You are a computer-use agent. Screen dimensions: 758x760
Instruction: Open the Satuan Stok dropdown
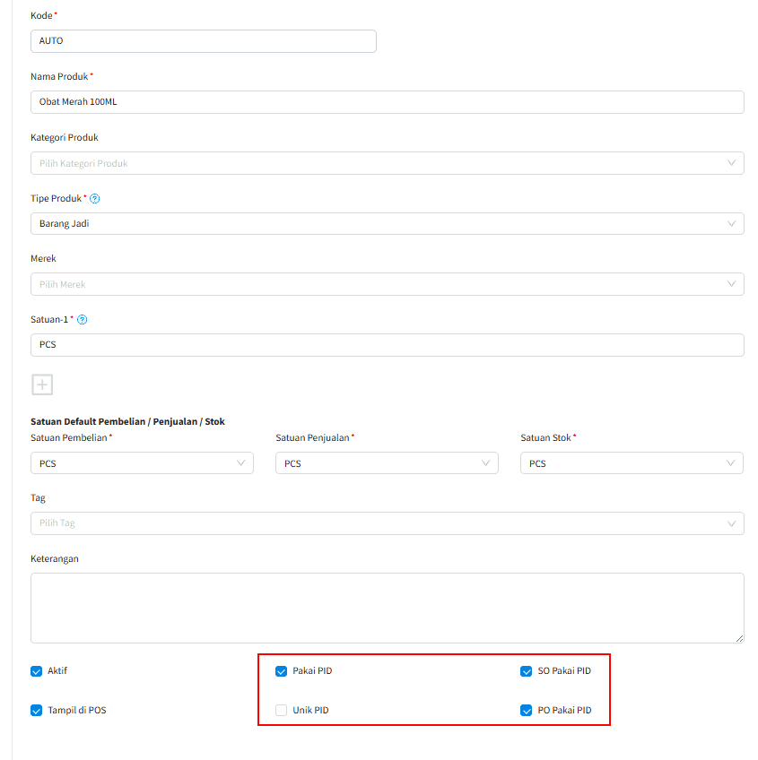pos(632,463)
